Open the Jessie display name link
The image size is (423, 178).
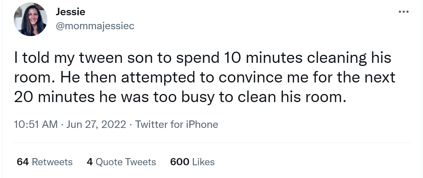point(70,12)
